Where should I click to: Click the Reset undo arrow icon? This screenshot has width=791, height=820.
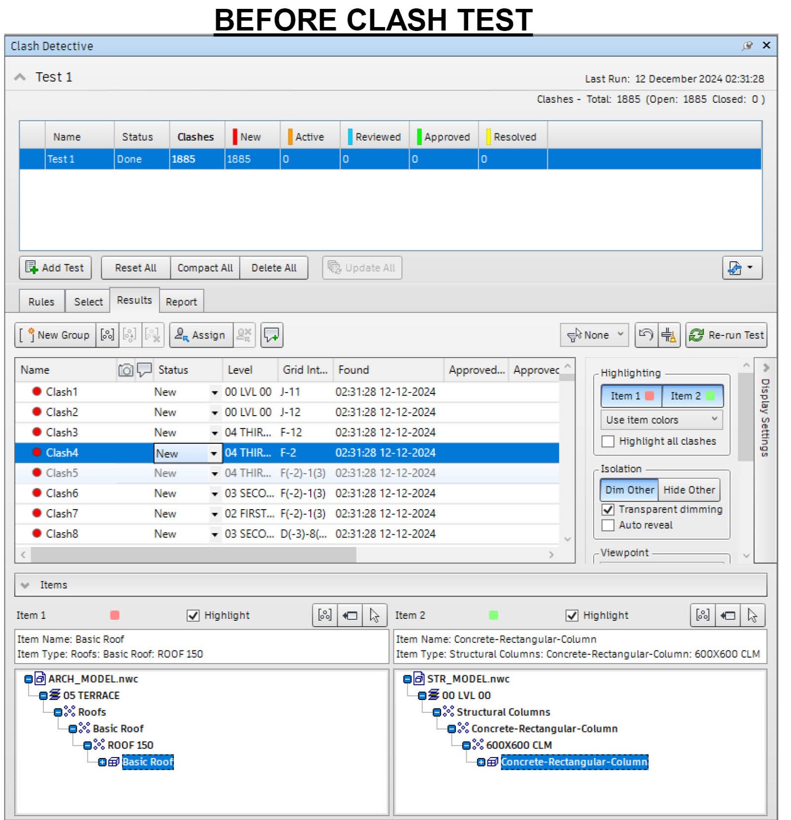click(645, 335)
